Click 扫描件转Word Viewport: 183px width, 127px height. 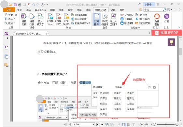coord(81,23)
